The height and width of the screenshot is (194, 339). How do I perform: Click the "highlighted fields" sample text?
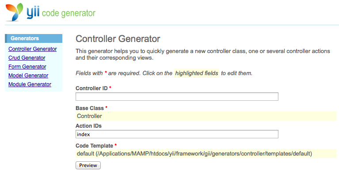point(197,73)
